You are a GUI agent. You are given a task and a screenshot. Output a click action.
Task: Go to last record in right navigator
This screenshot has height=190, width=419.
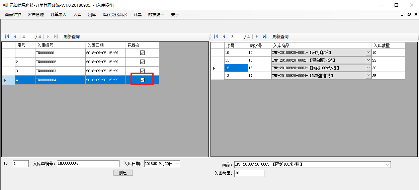coord(265,36)
